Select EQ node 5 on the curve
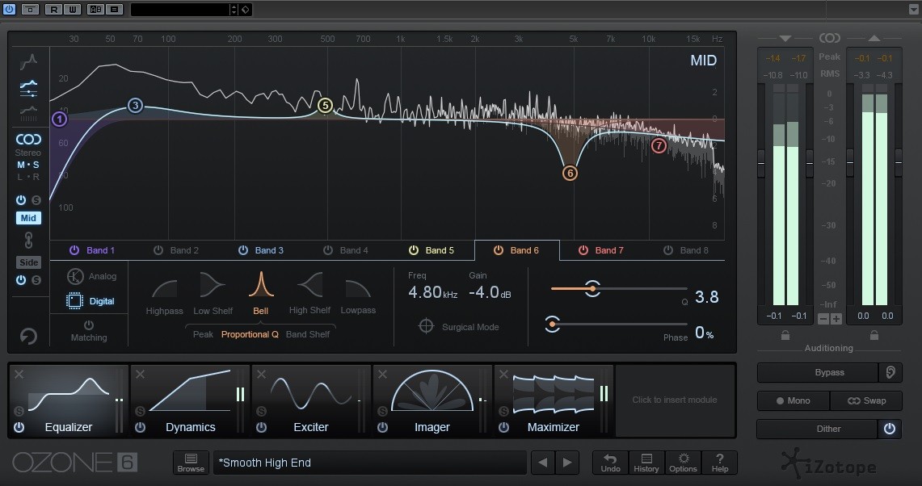The image size is (922, 486). pos(325,106)
